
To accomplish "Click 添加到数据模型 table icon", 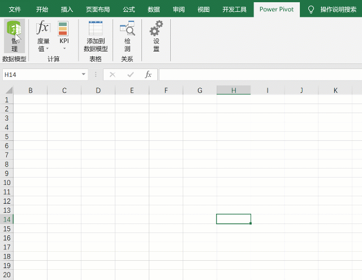I will [x=96, y=29].
